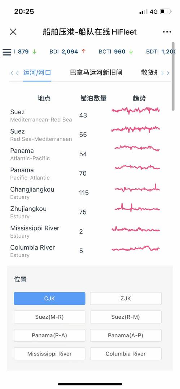Select the ZJK location button

click(x=126, y=299)
